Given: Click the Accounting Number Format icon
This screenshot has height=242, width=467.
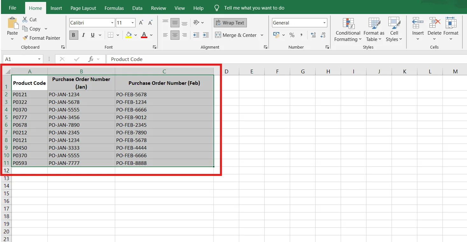Looking at the screenshot, I should coord(276,35).
